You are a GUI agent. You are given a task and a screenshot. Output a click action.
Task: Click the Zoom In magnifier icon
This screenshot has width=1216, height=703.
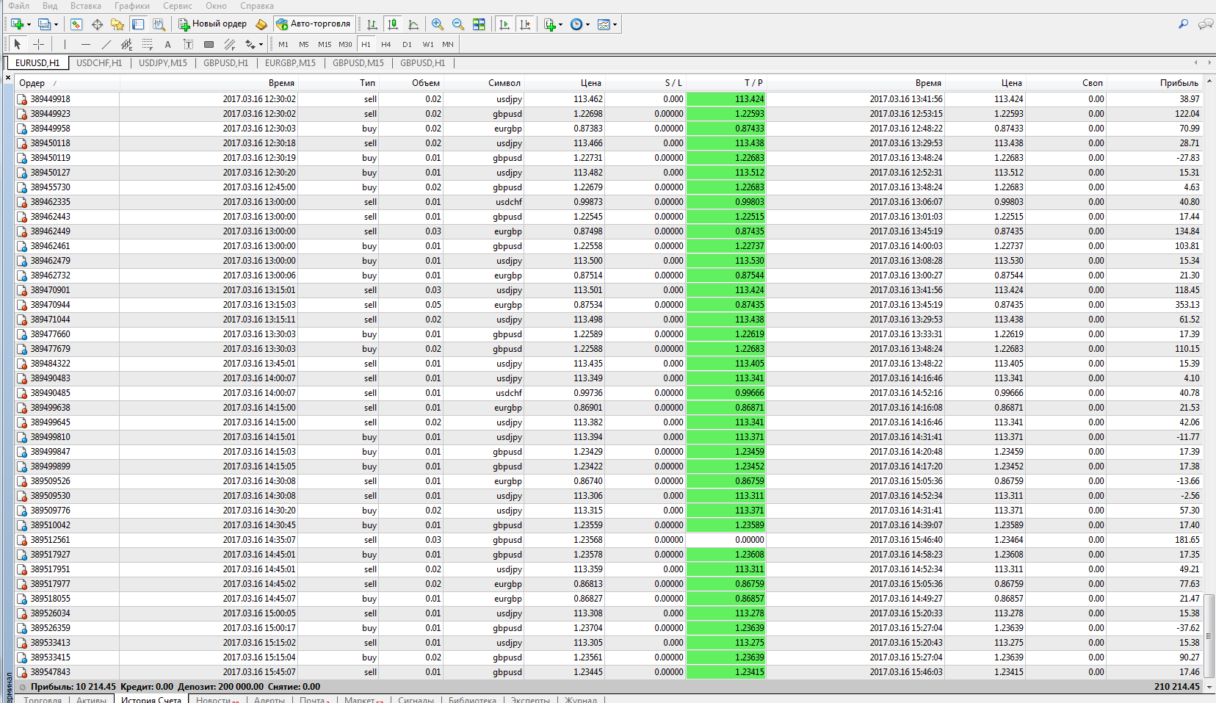click(438, 24)
